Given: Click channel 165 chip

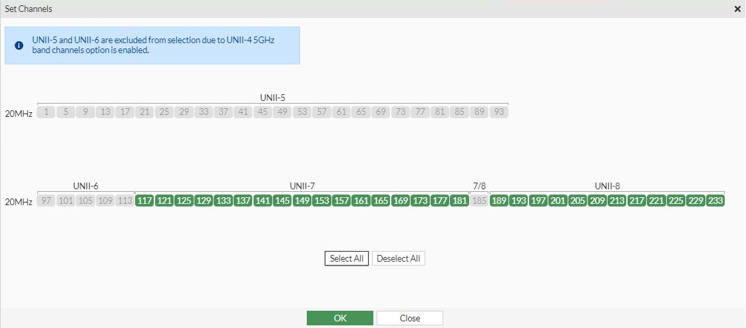Looking at the screenshot, I should [381, 201].
